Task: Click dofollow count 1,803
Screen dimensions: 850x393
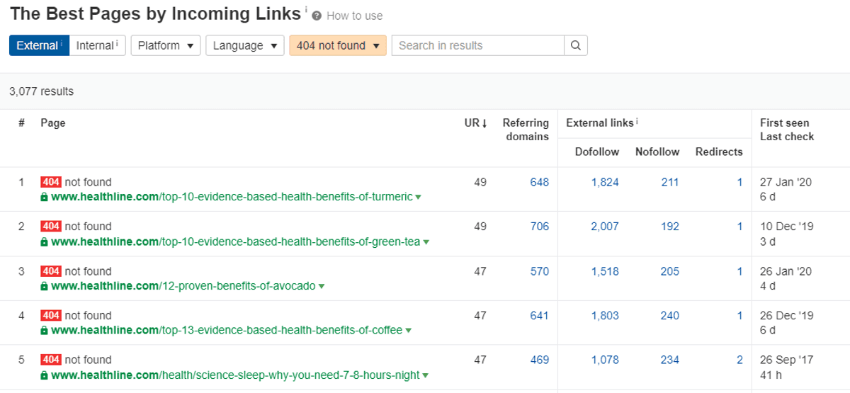Action: tap(605, 316)
